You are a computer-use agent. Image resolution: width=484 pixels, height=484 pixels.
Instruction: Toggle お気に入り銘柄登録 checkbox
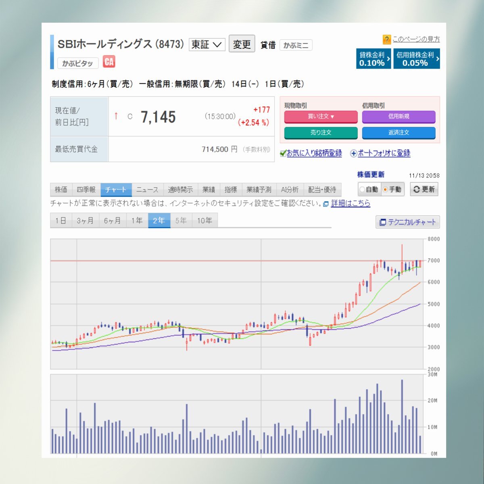point(283,153)
